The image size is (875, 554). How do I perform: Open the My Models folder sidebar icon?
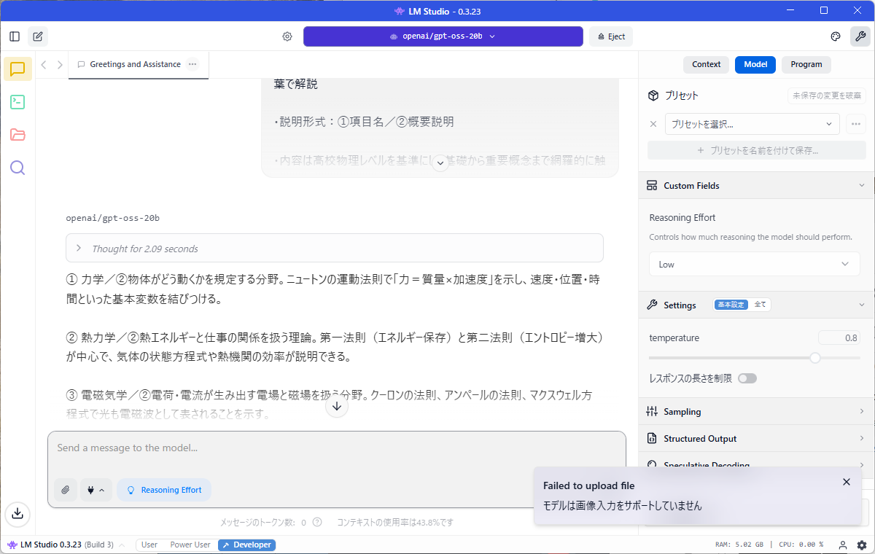tap(17, 135)
